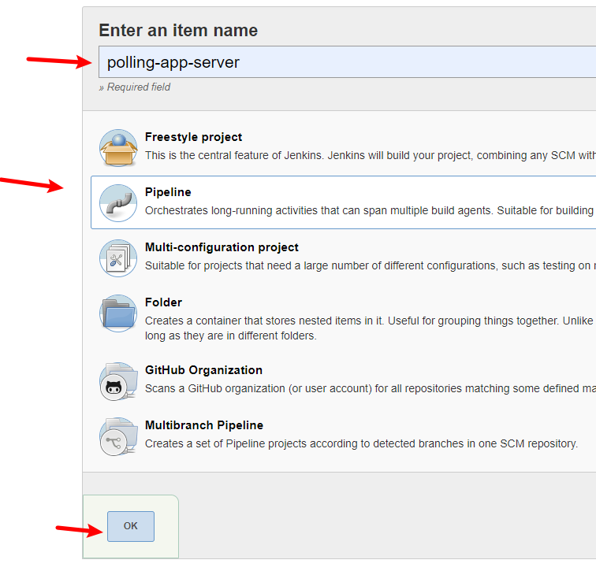This screenshot has height=571, width=596.
Task: Click the 'Scans a GitHub organization' description
Action: click(x=371, y=388)
